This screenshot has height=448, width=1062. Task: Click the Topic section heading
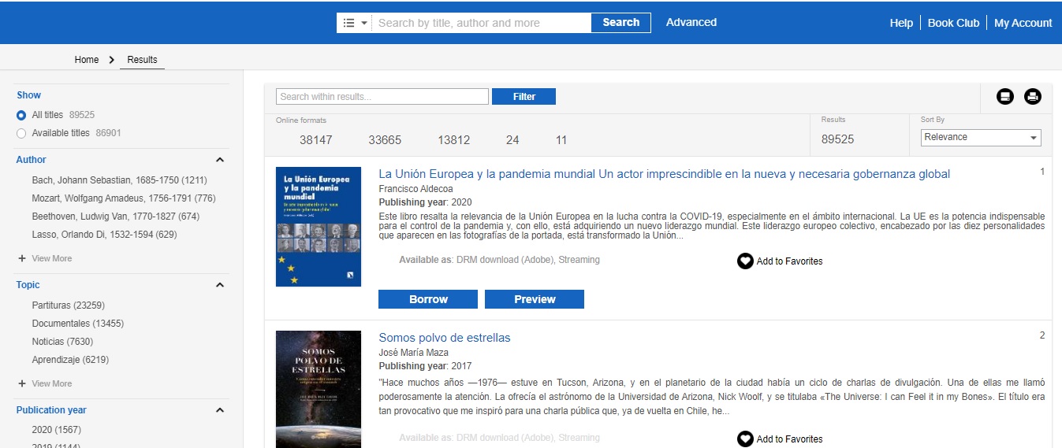28,285
